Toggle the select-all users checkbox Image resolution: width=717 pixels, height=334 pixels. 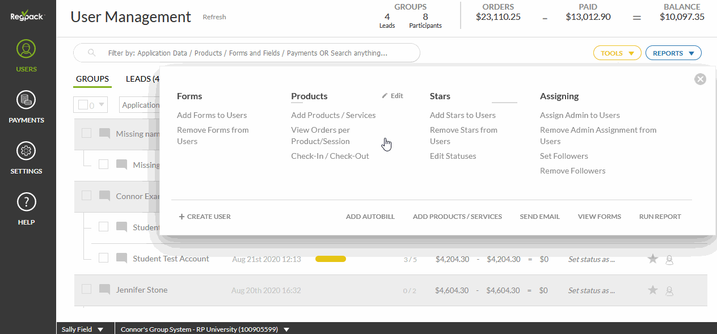click(x=83, y=105)
